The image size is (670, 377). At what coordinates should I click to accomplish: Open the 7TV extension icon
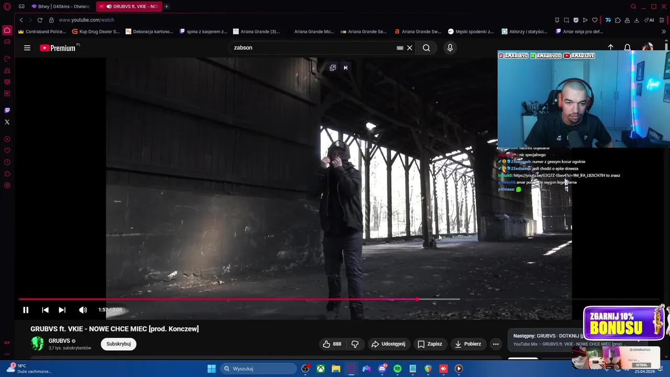pos(608,20)
